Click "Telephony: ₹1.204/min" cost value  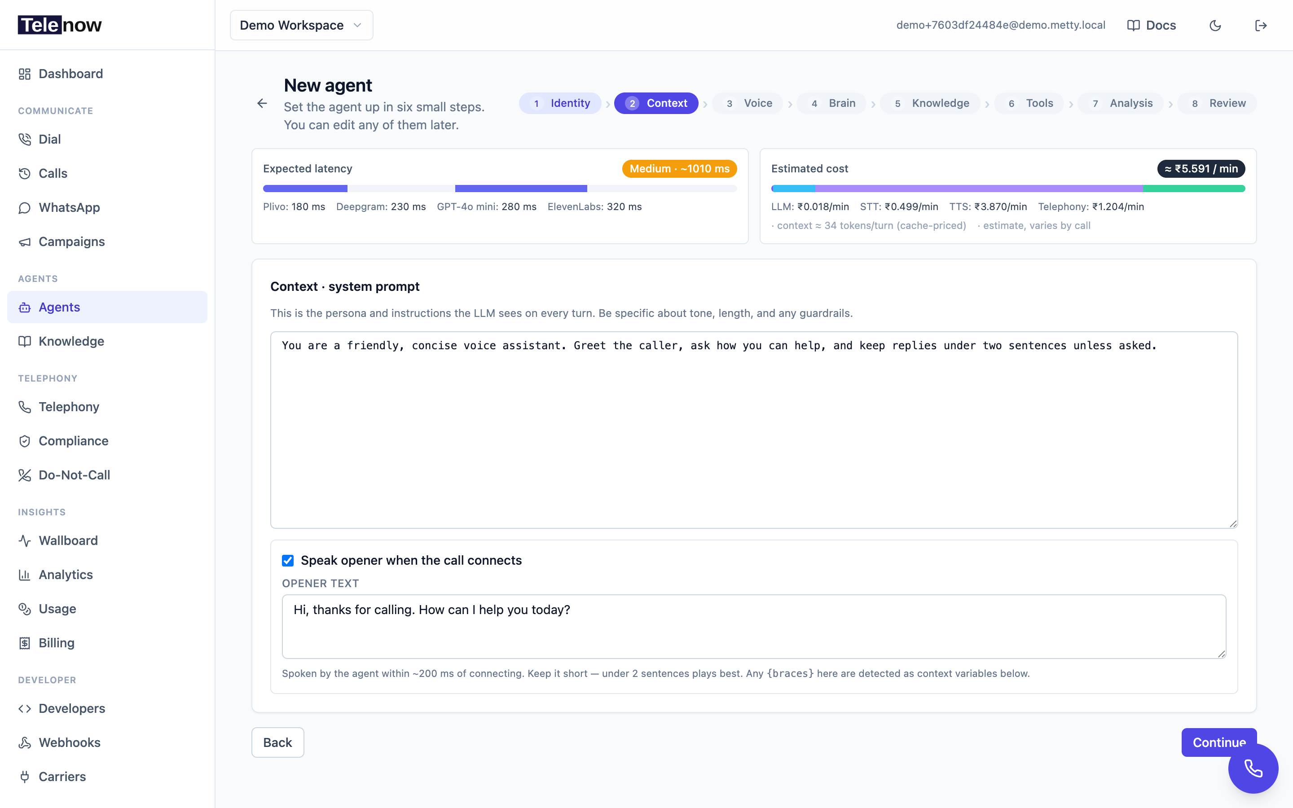(x=1091, y=207)
